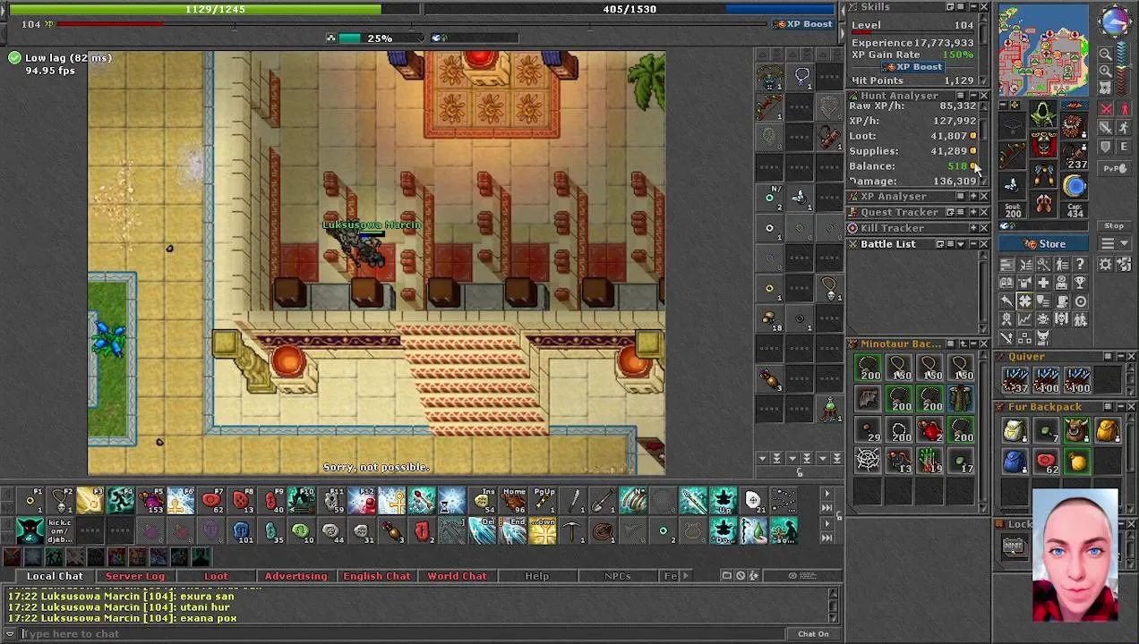The image size is (1139, 644).
Task: Select the defensive shield stance
Action: point(1107,147)
